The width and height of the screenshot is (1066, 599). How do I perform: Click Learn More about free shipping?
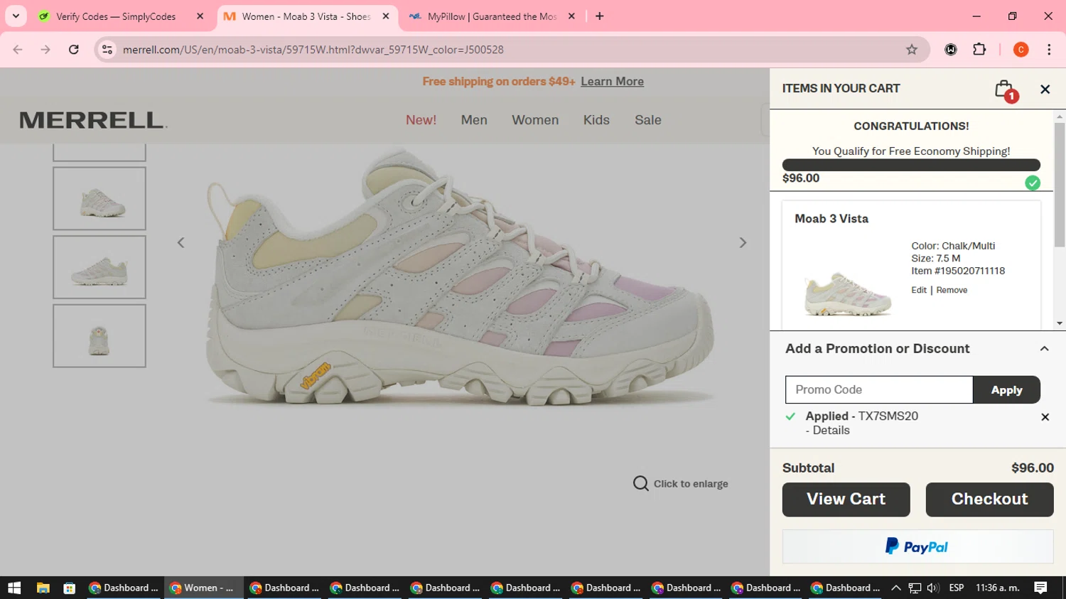612,82
